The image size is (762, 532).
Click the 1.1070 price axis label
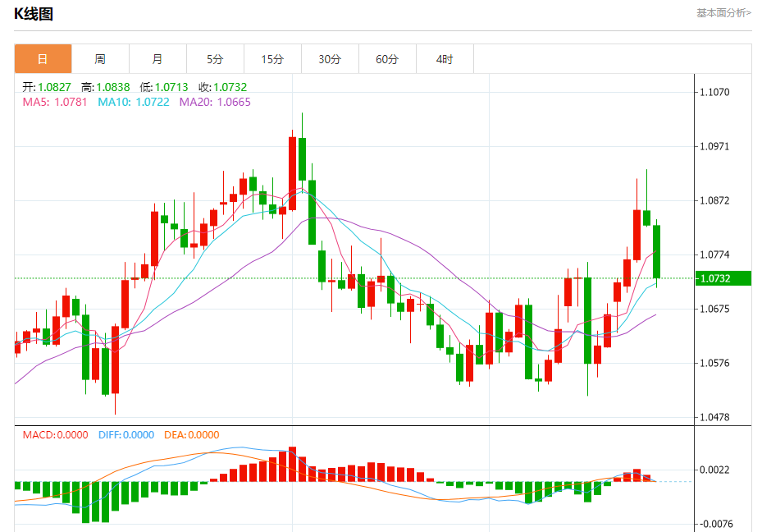coord(714,92)
